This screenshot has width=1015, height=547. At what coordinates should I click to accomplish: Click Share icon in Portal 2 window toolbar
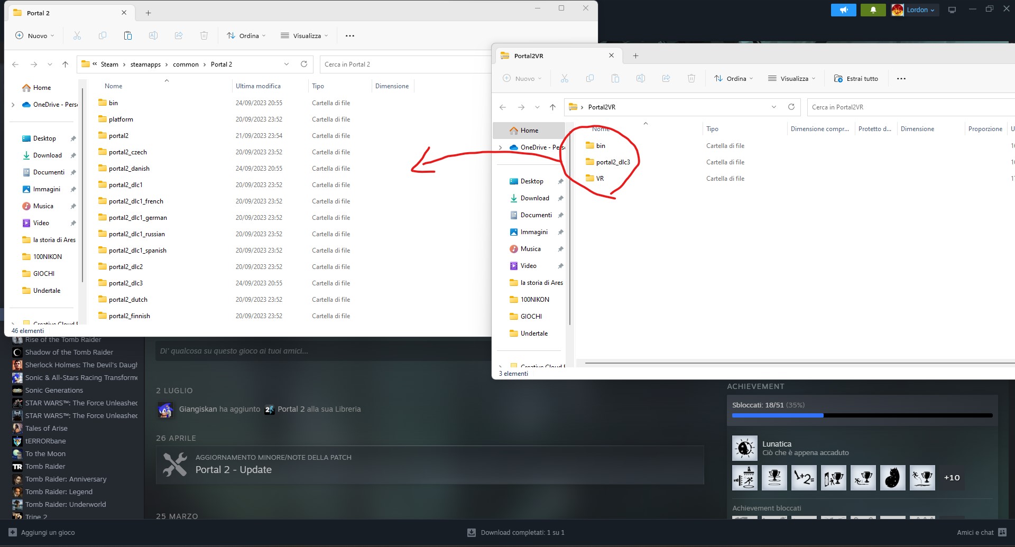[x=179, y=35]
